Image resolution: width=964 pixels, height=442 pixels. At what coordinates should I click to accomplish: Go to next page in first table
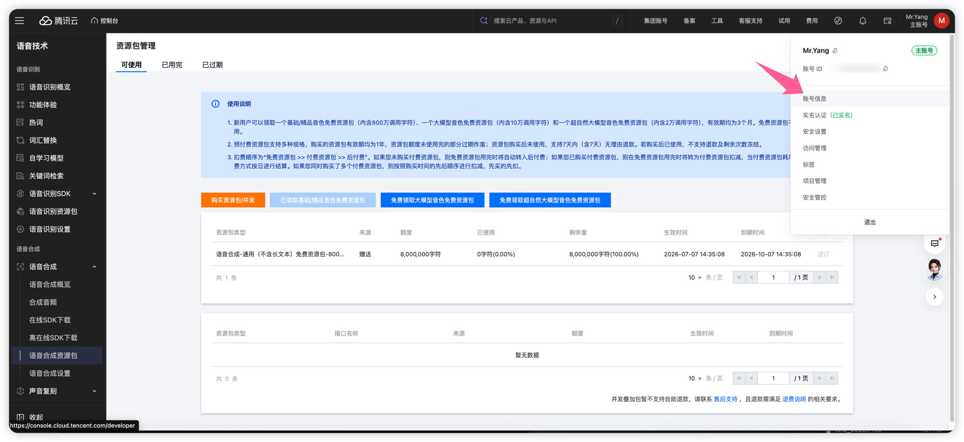819,277
